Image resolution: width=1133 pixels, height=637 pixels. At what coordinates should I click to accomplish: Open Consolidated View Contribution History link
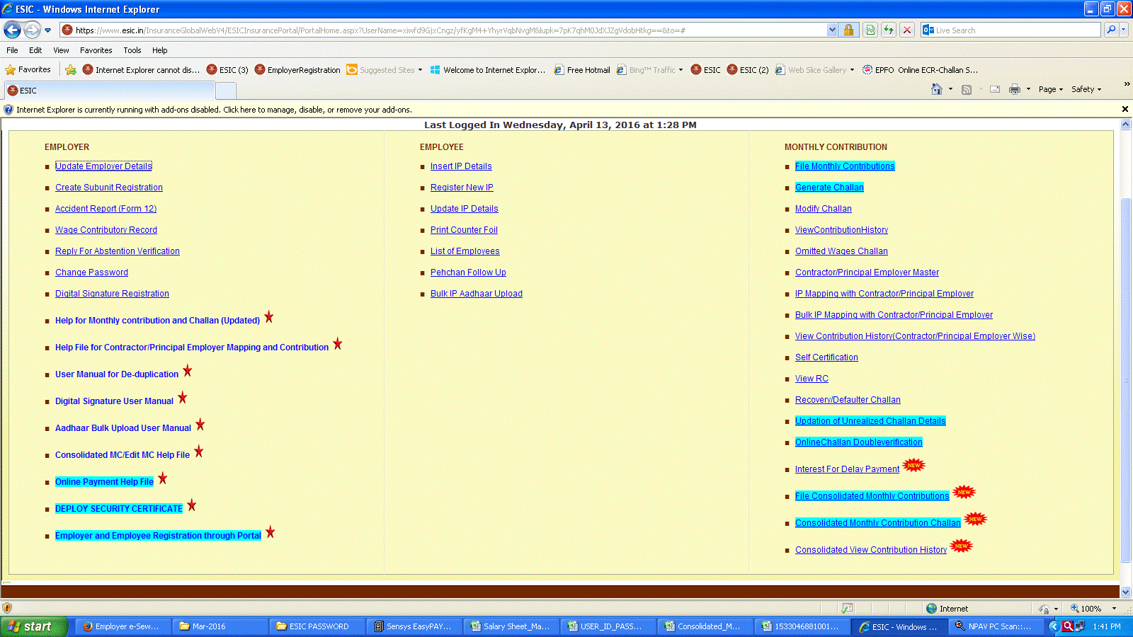coord(871,550)
